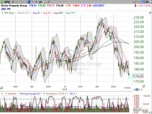Click the flag icon next to the star
This screenshot has height=114, width=152.
pos(138,2)
